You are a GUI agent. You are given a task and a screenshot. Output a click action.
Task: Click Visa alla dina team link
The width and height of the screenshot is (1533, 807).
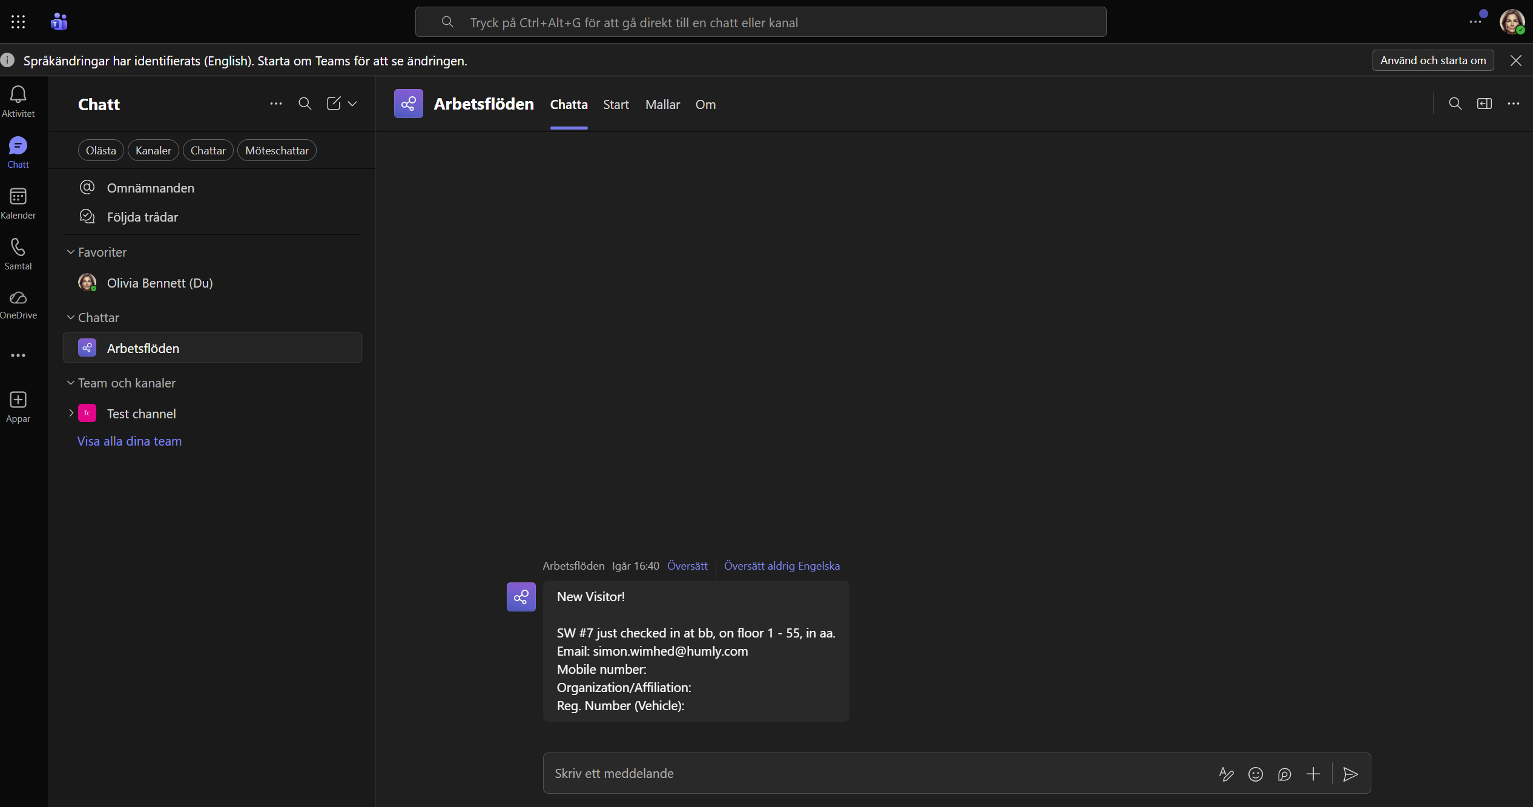click(130, 441)
